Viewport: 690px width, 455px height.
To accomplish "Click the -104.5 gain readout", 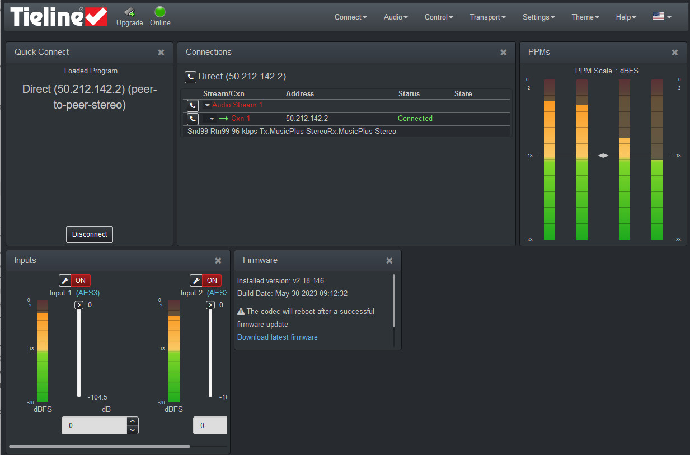I will (97, 397).
